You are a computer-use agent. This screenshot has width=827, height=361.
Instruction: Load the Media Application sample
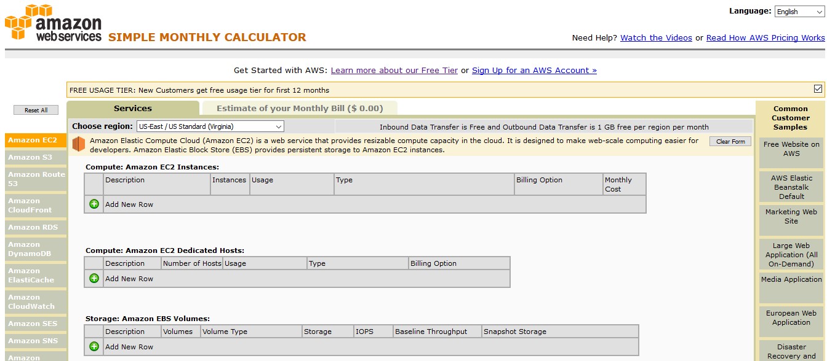coord(791,288)
